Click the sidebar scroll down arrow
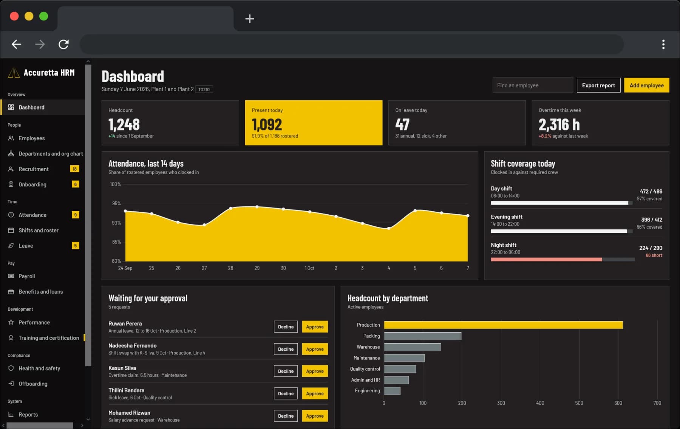This screenshot has height=429, width=680. 88,419
